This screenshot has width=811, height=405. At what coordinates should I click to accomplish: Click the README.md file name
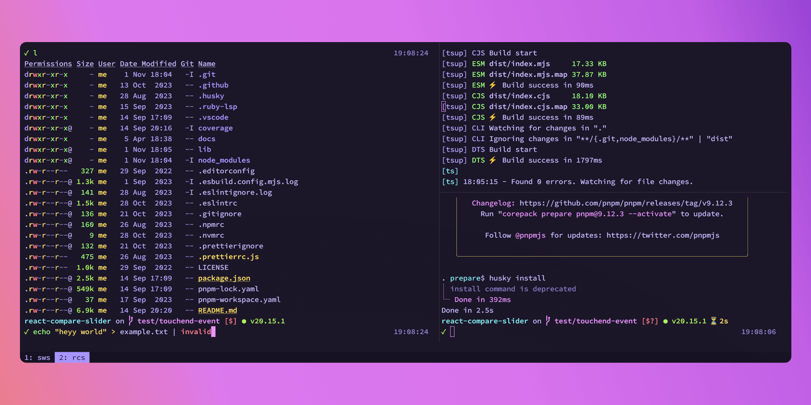(217, 310)
